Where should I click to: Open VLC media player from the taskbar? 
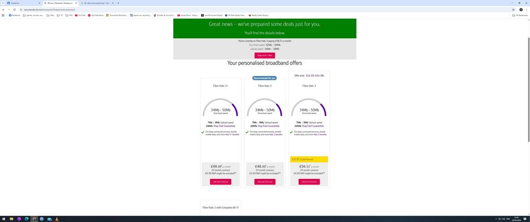(x=57, y=219)
